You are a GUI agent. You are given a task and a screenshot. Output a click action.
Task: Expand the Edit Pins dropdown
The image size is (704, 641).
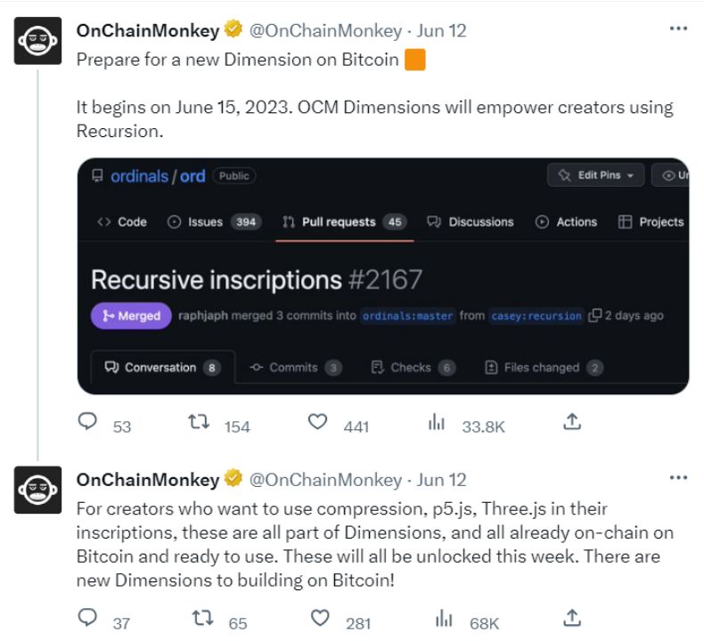[595, 175]
